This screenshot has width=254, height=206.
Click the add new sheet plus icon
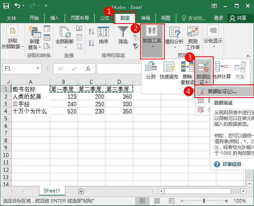pos(81,191)
